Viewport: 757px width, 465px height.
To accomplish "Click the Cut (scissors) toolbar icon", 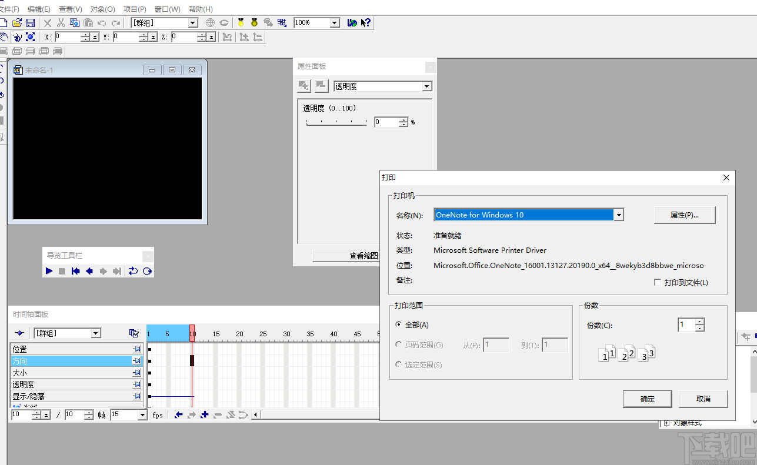I will (x=62, y=22).
